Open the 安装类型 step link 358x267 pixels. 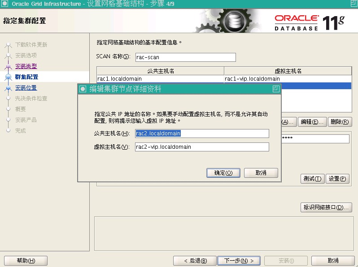click(26, 66)
